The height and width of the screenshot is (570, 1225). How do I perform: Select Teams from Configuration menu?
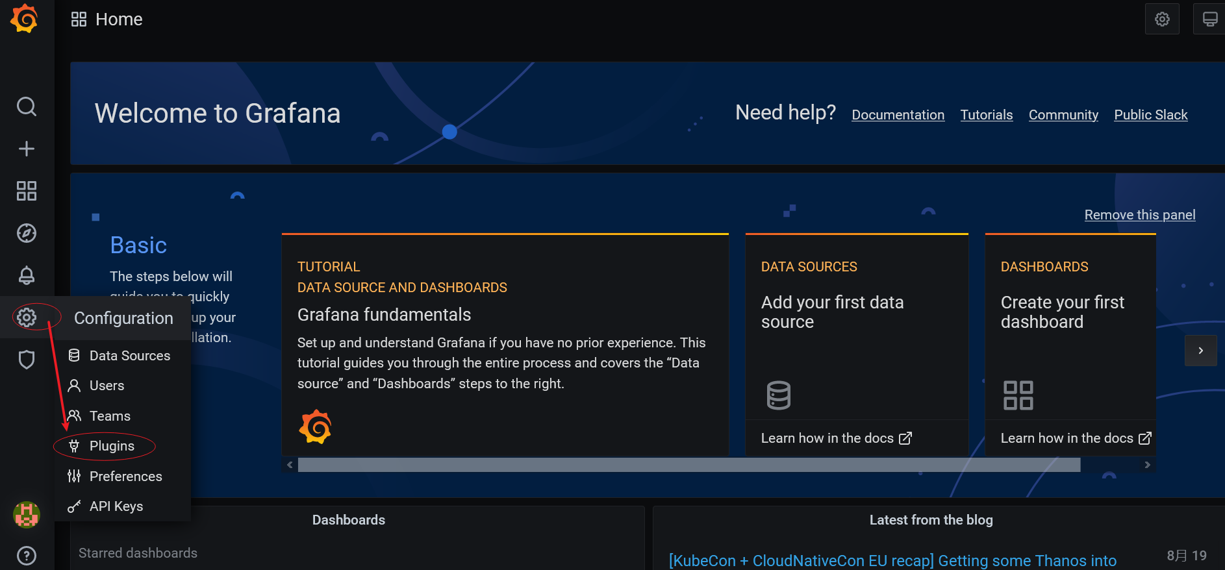pos(123,416)
